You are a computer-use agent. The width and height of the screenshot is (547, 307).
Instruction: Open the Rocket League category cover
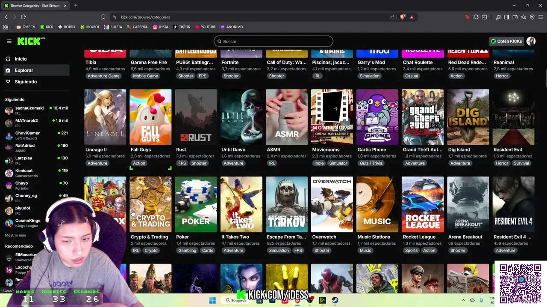[x=423, y=205]
